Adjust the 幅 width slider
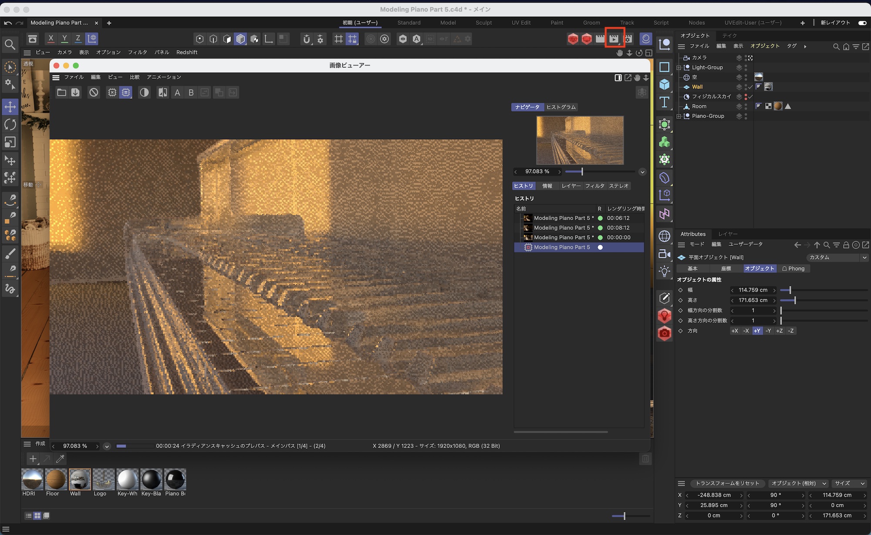Viewport: 871px width, 535px height. [790, 290]
